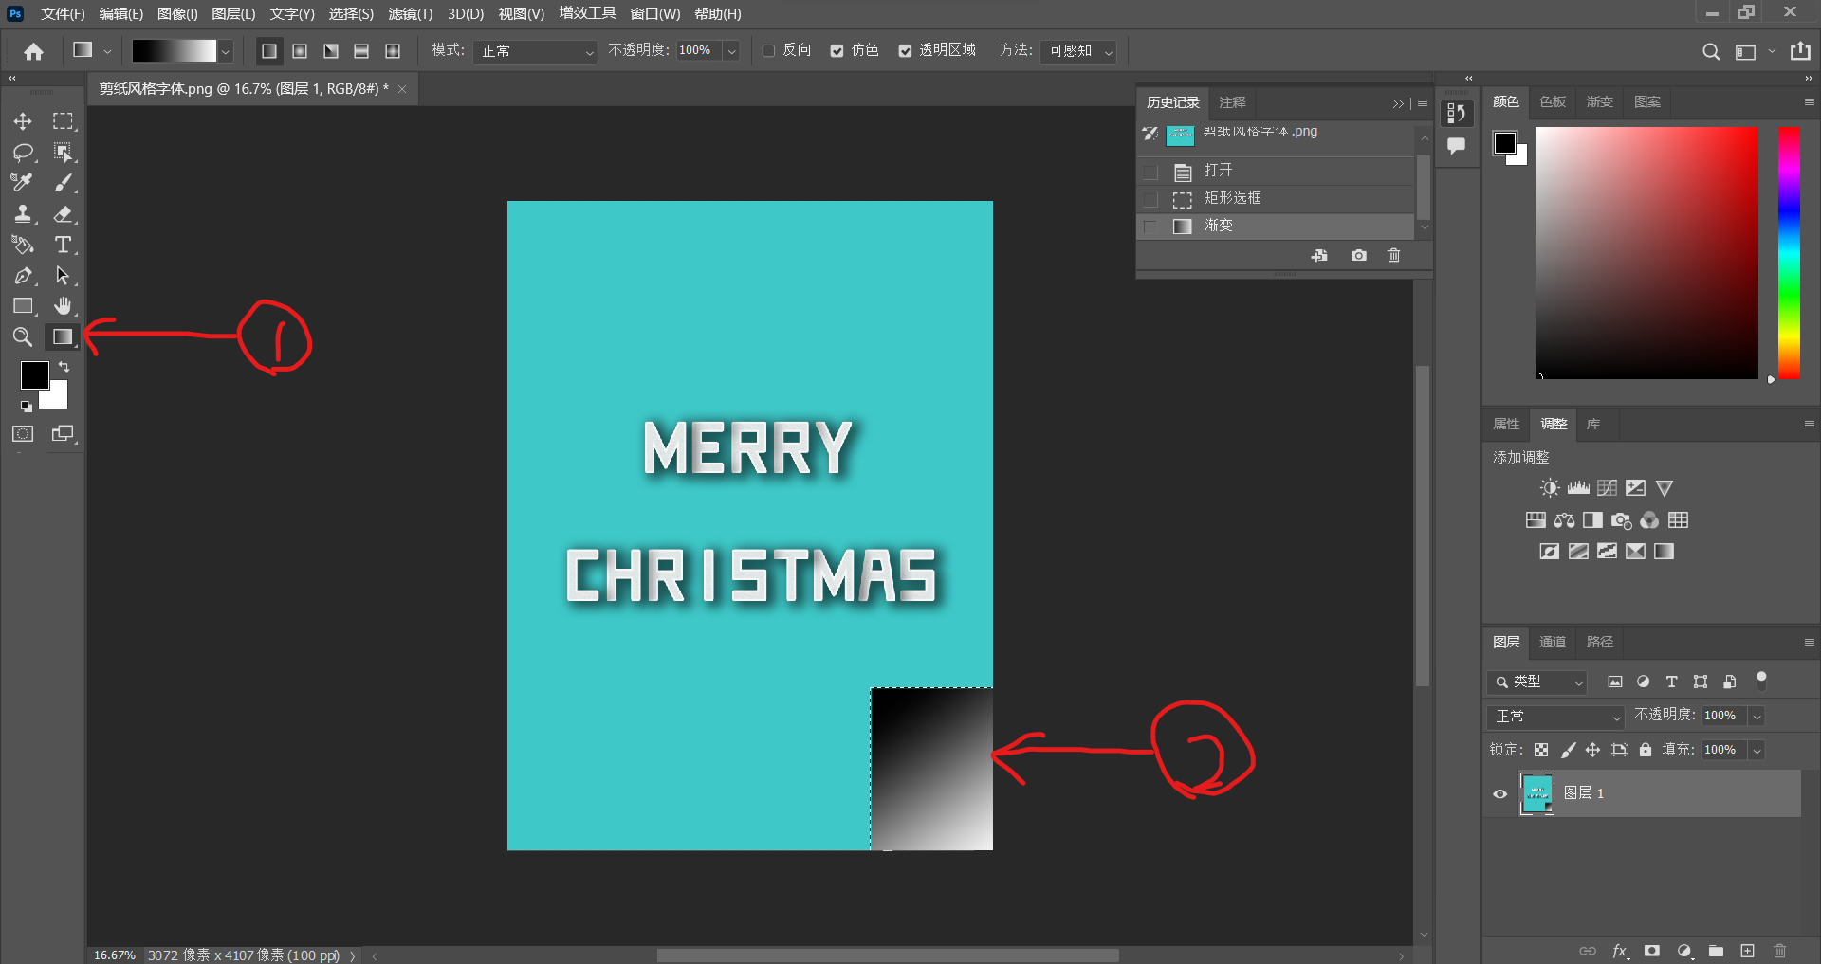Click the foreground color swatch in toolbar
1821x964 pixels.
pyautogui.click(x=34, y=375)
